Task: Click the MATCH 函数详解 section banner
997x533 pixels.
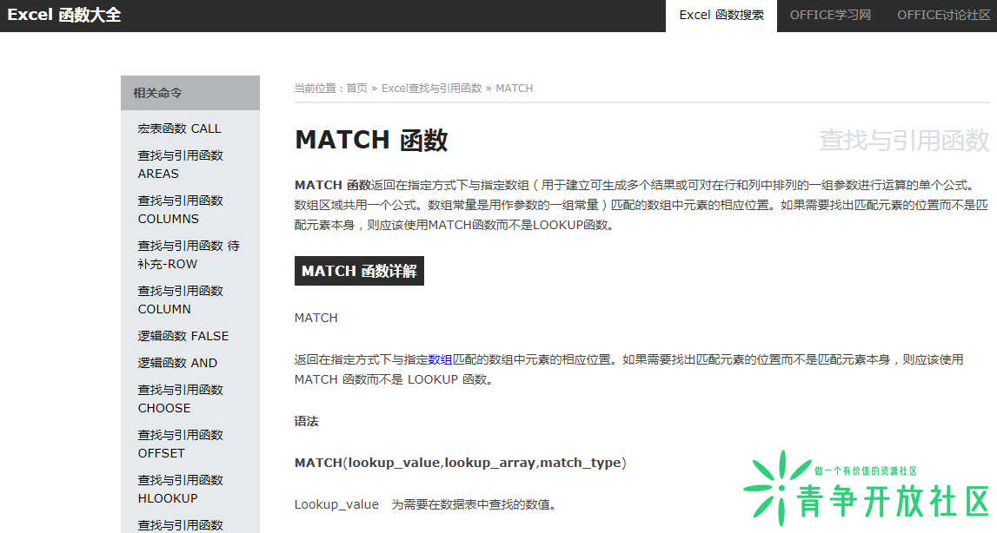Action: tap(359, 271)
